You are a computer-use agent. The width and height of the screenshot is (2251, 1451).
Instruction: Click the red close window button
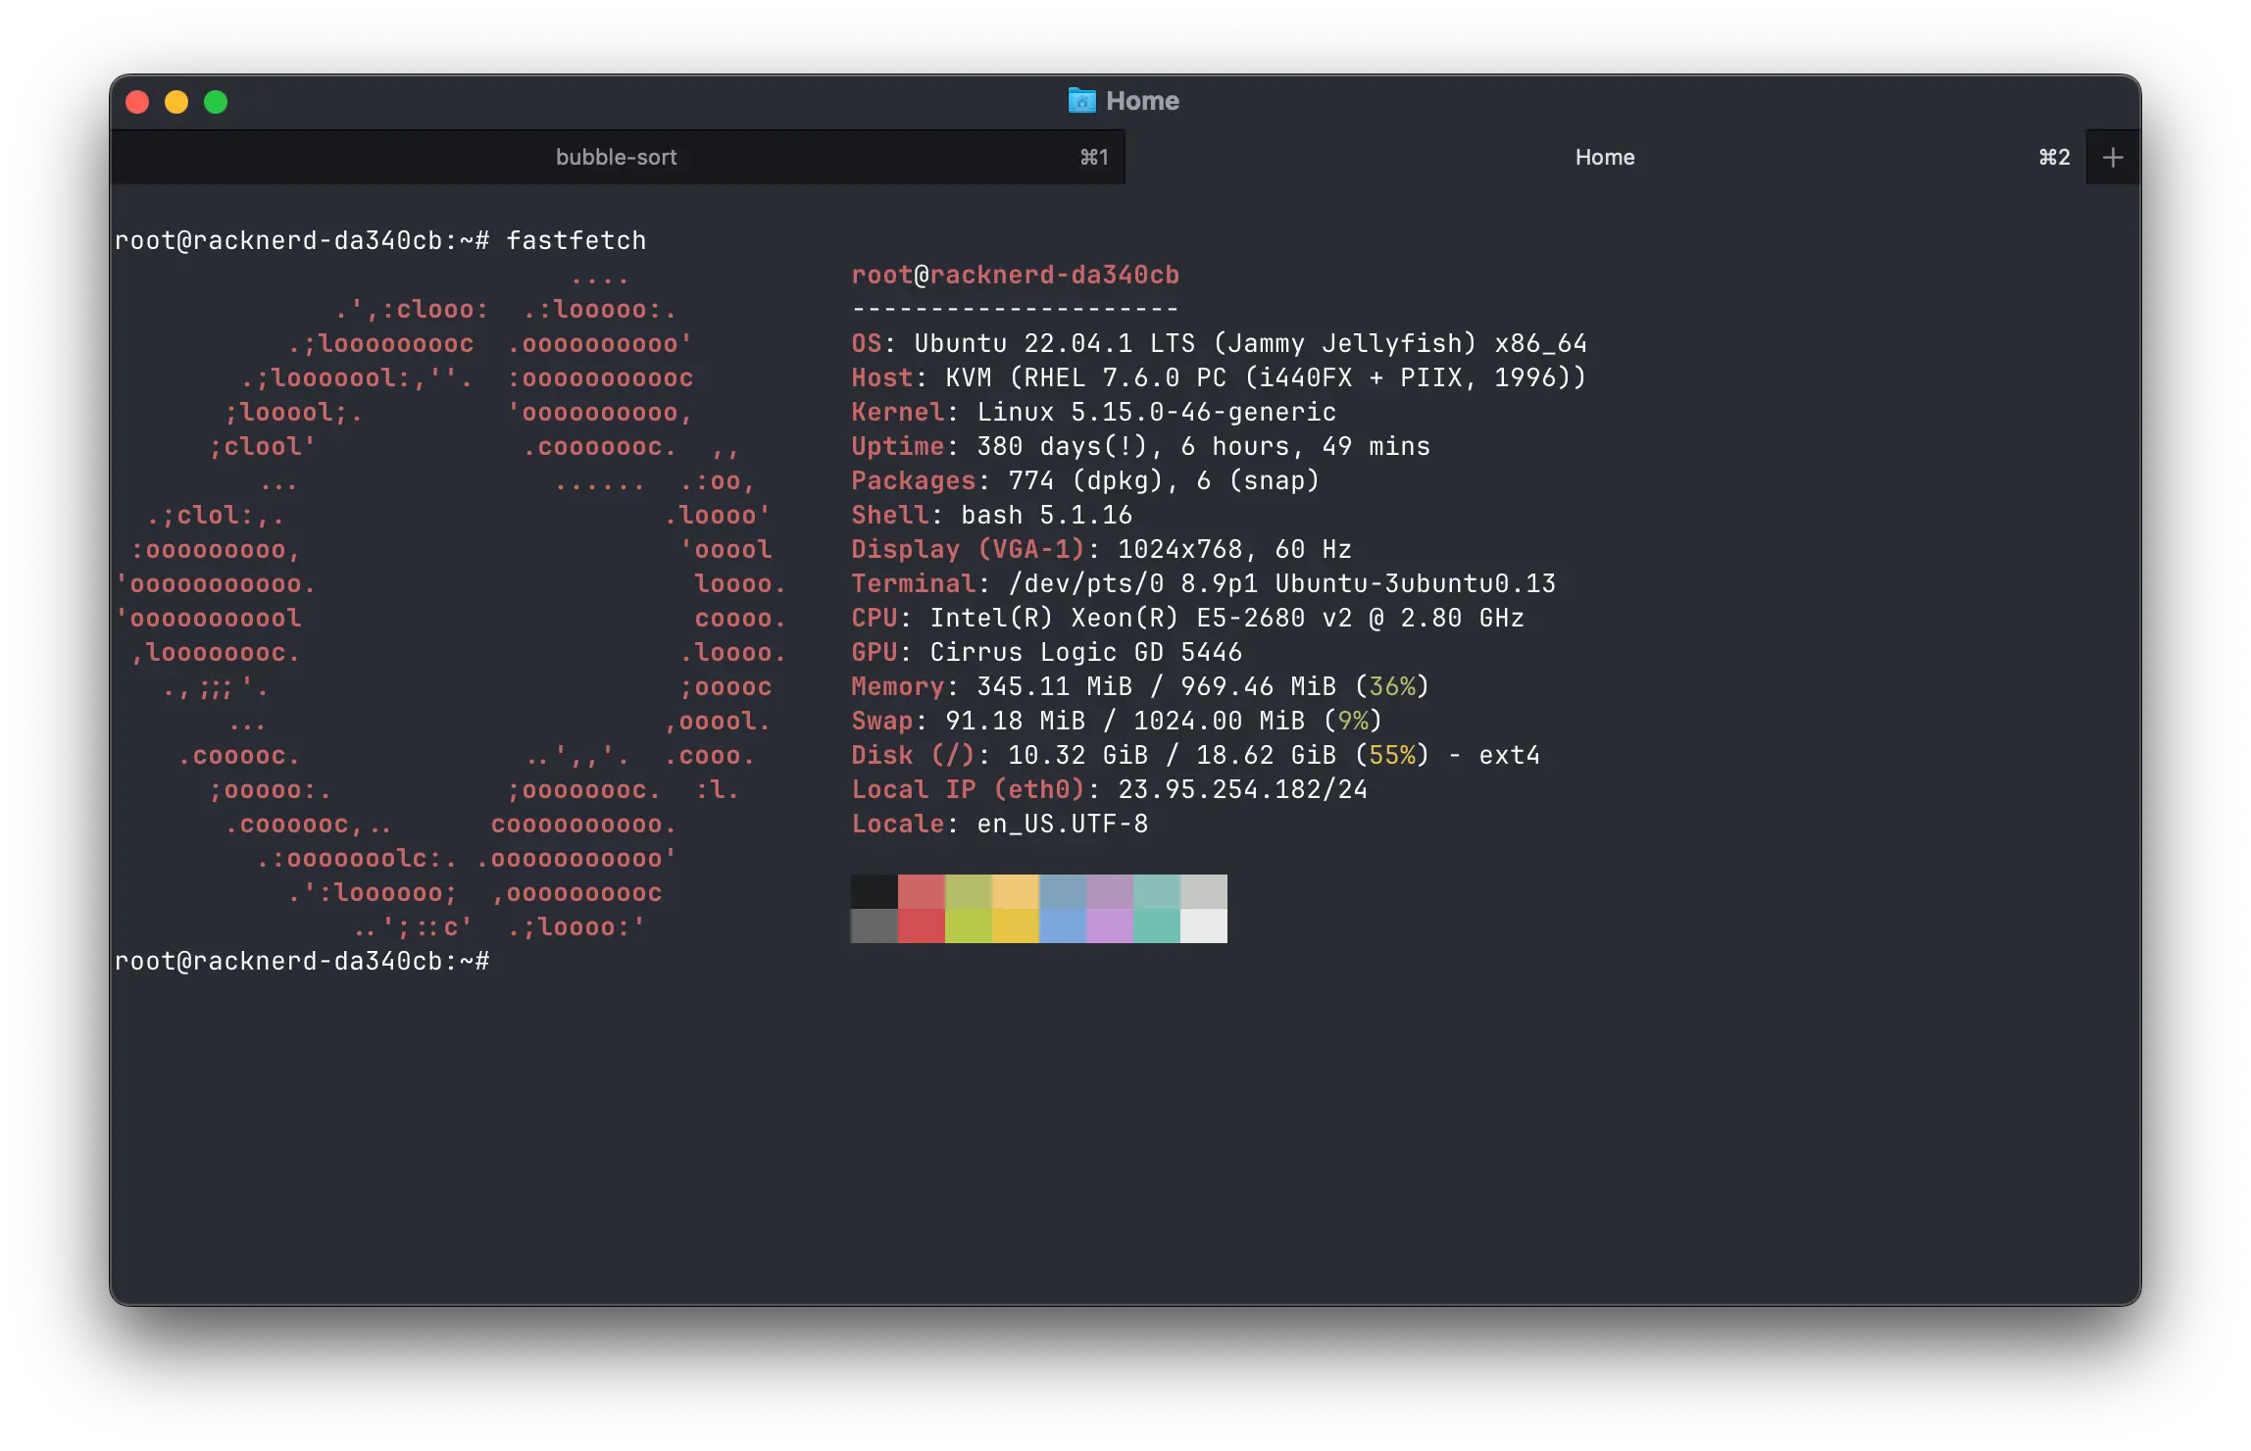click(137, 102)
